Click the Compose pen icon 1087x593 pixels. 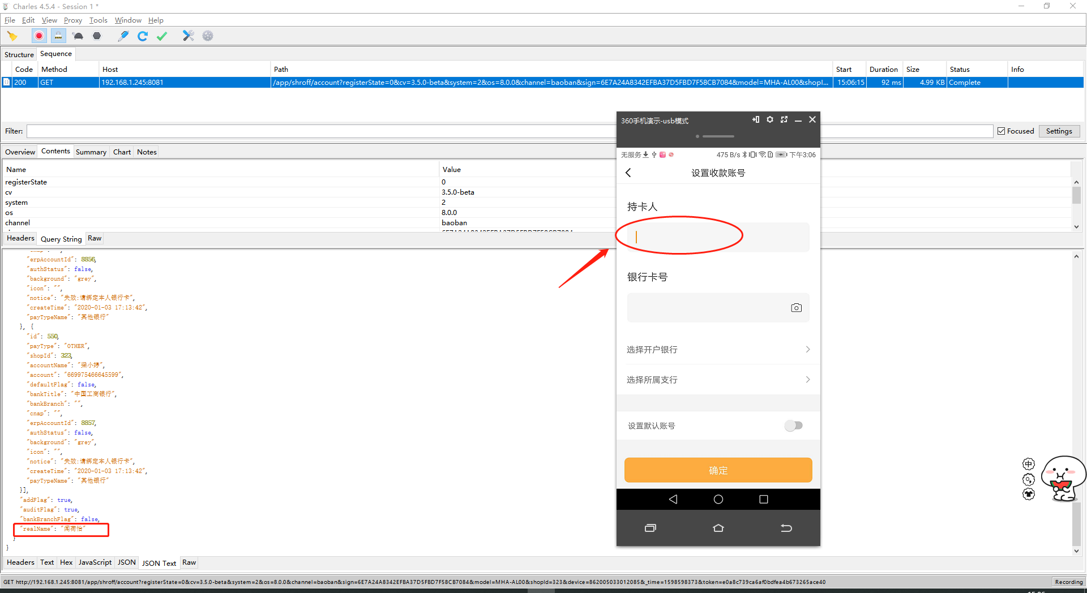(123, 36)
